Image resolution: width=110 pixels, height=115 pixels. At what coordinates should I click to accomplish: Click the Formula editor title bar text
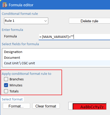[x=21, y=5]
